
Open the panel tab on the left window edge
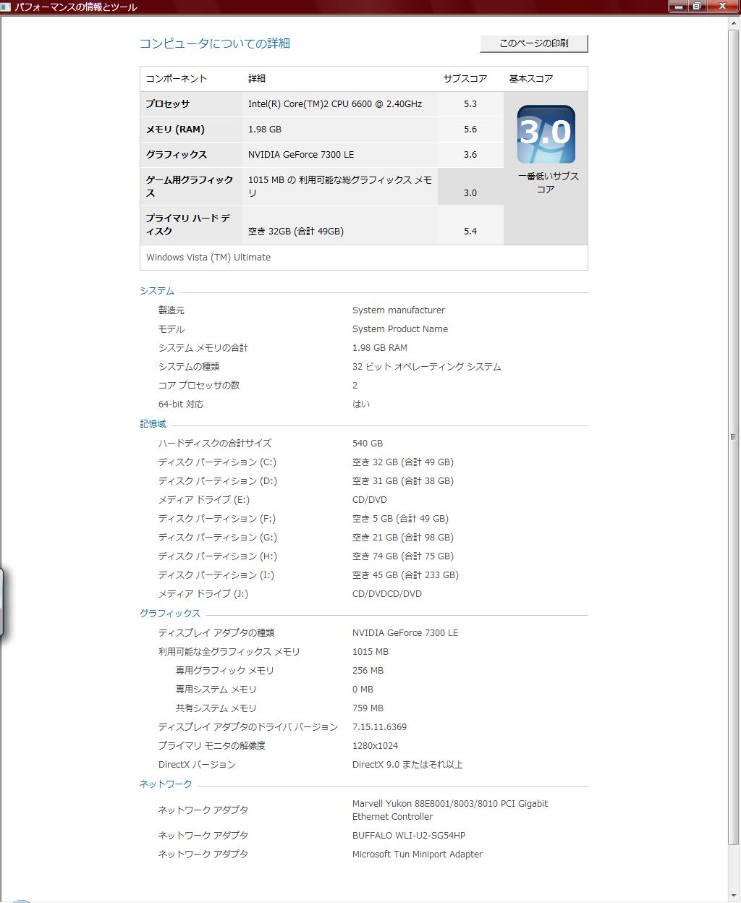pos(3,601)
